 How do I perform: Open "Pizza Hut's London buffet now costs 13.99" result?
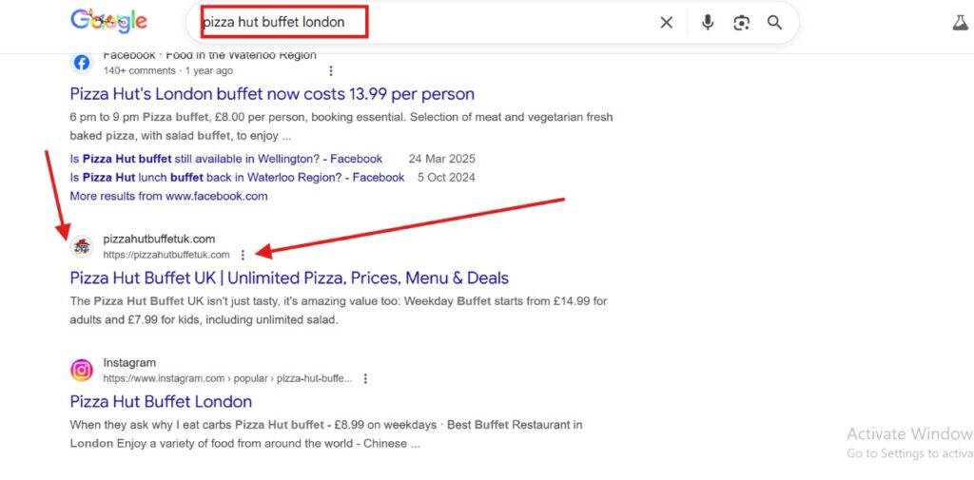tap(272, 94)
